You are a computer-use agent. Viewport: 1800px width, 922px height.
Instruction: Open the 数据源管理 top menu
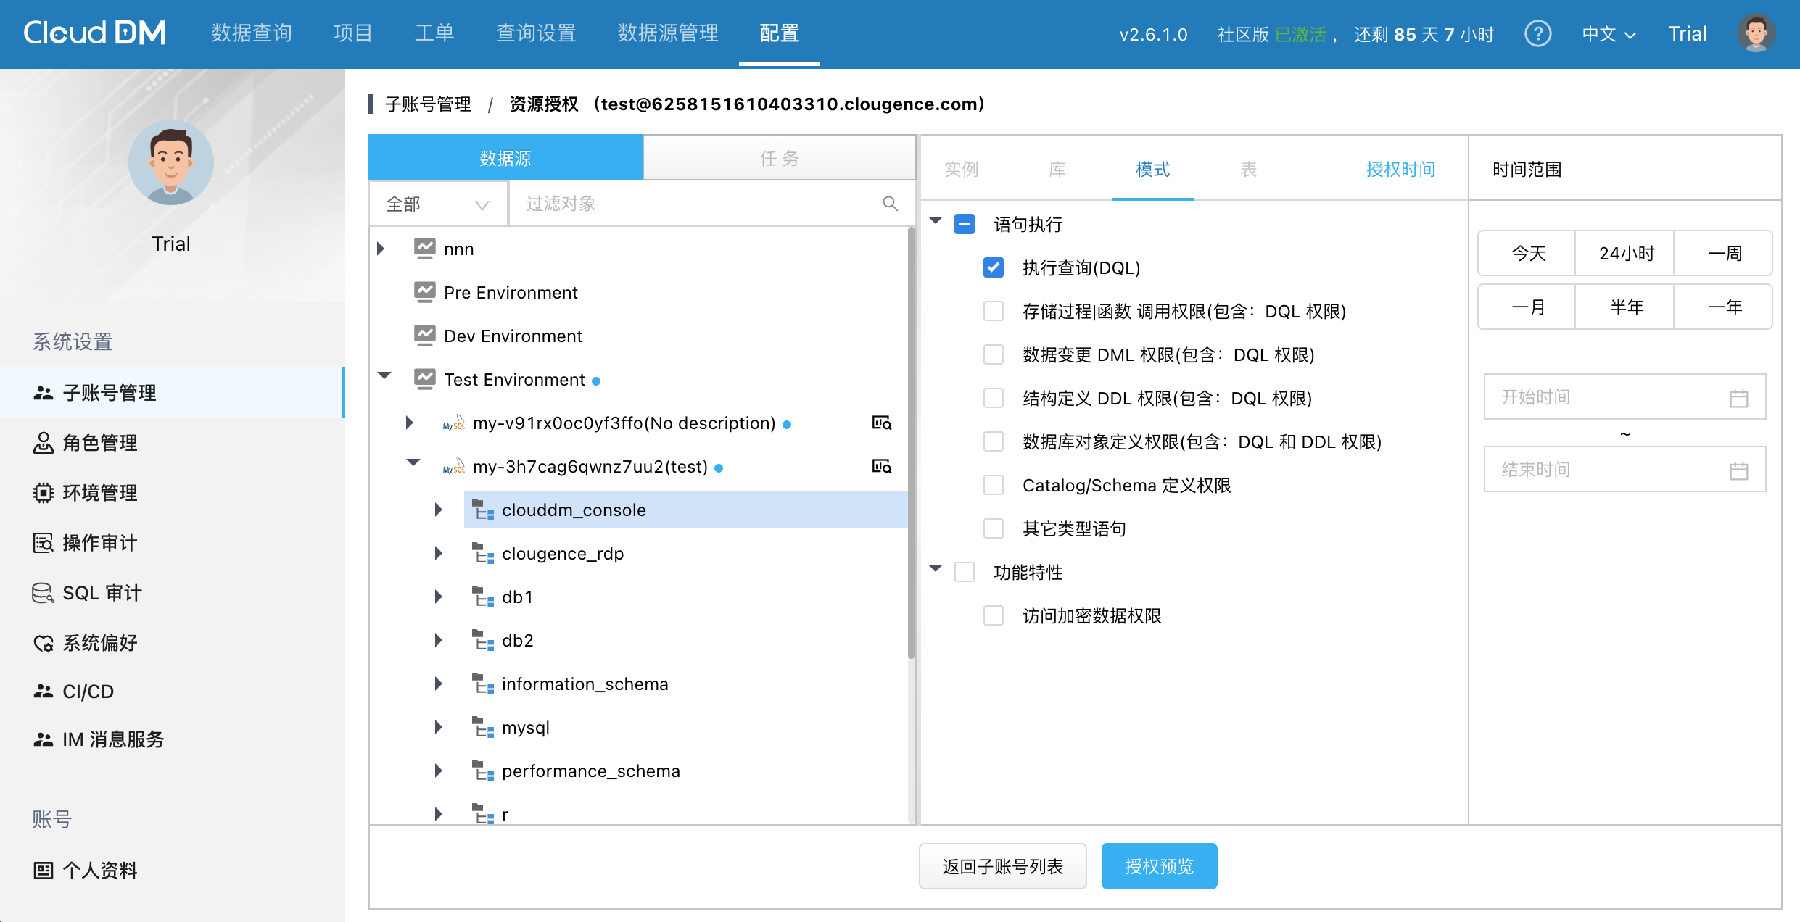[667, 33]
